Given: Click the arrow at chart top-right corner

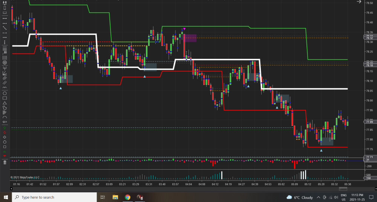Looking at the screenshot, I should click(x=359, y=2).
